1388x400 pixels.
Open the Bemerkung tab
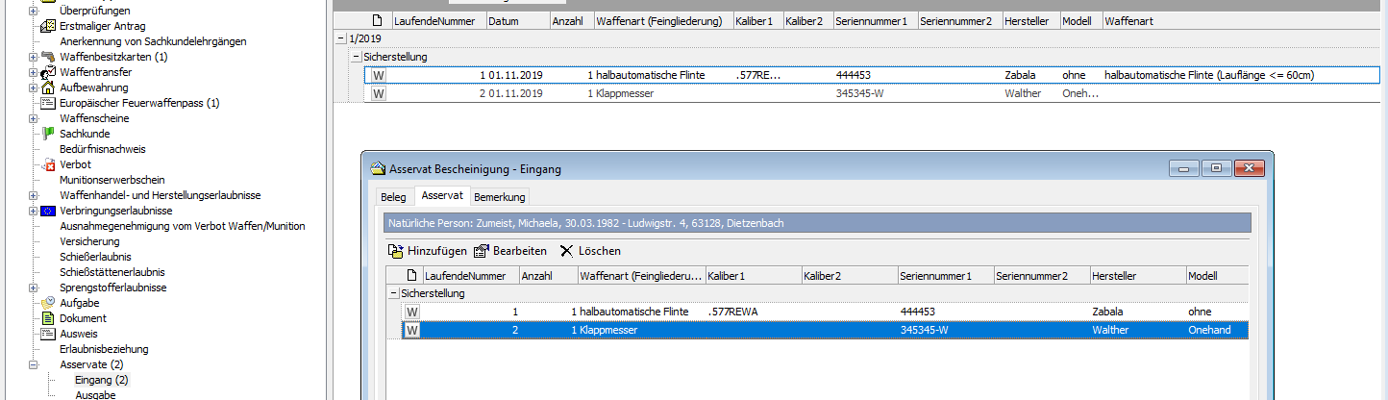pos(499,197)
